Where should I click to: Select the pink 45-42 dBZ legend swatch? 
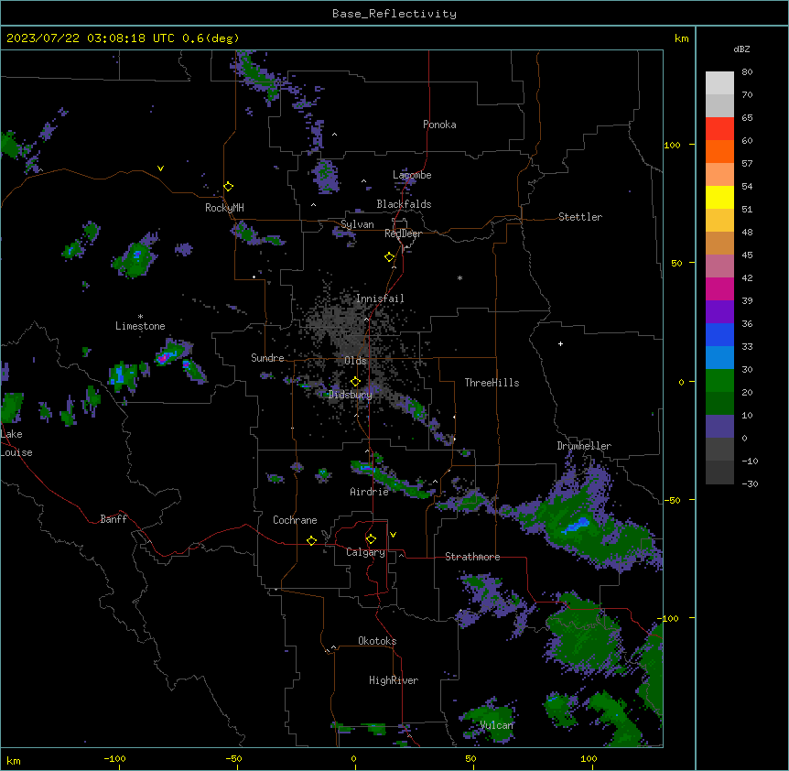click(719, 266)
